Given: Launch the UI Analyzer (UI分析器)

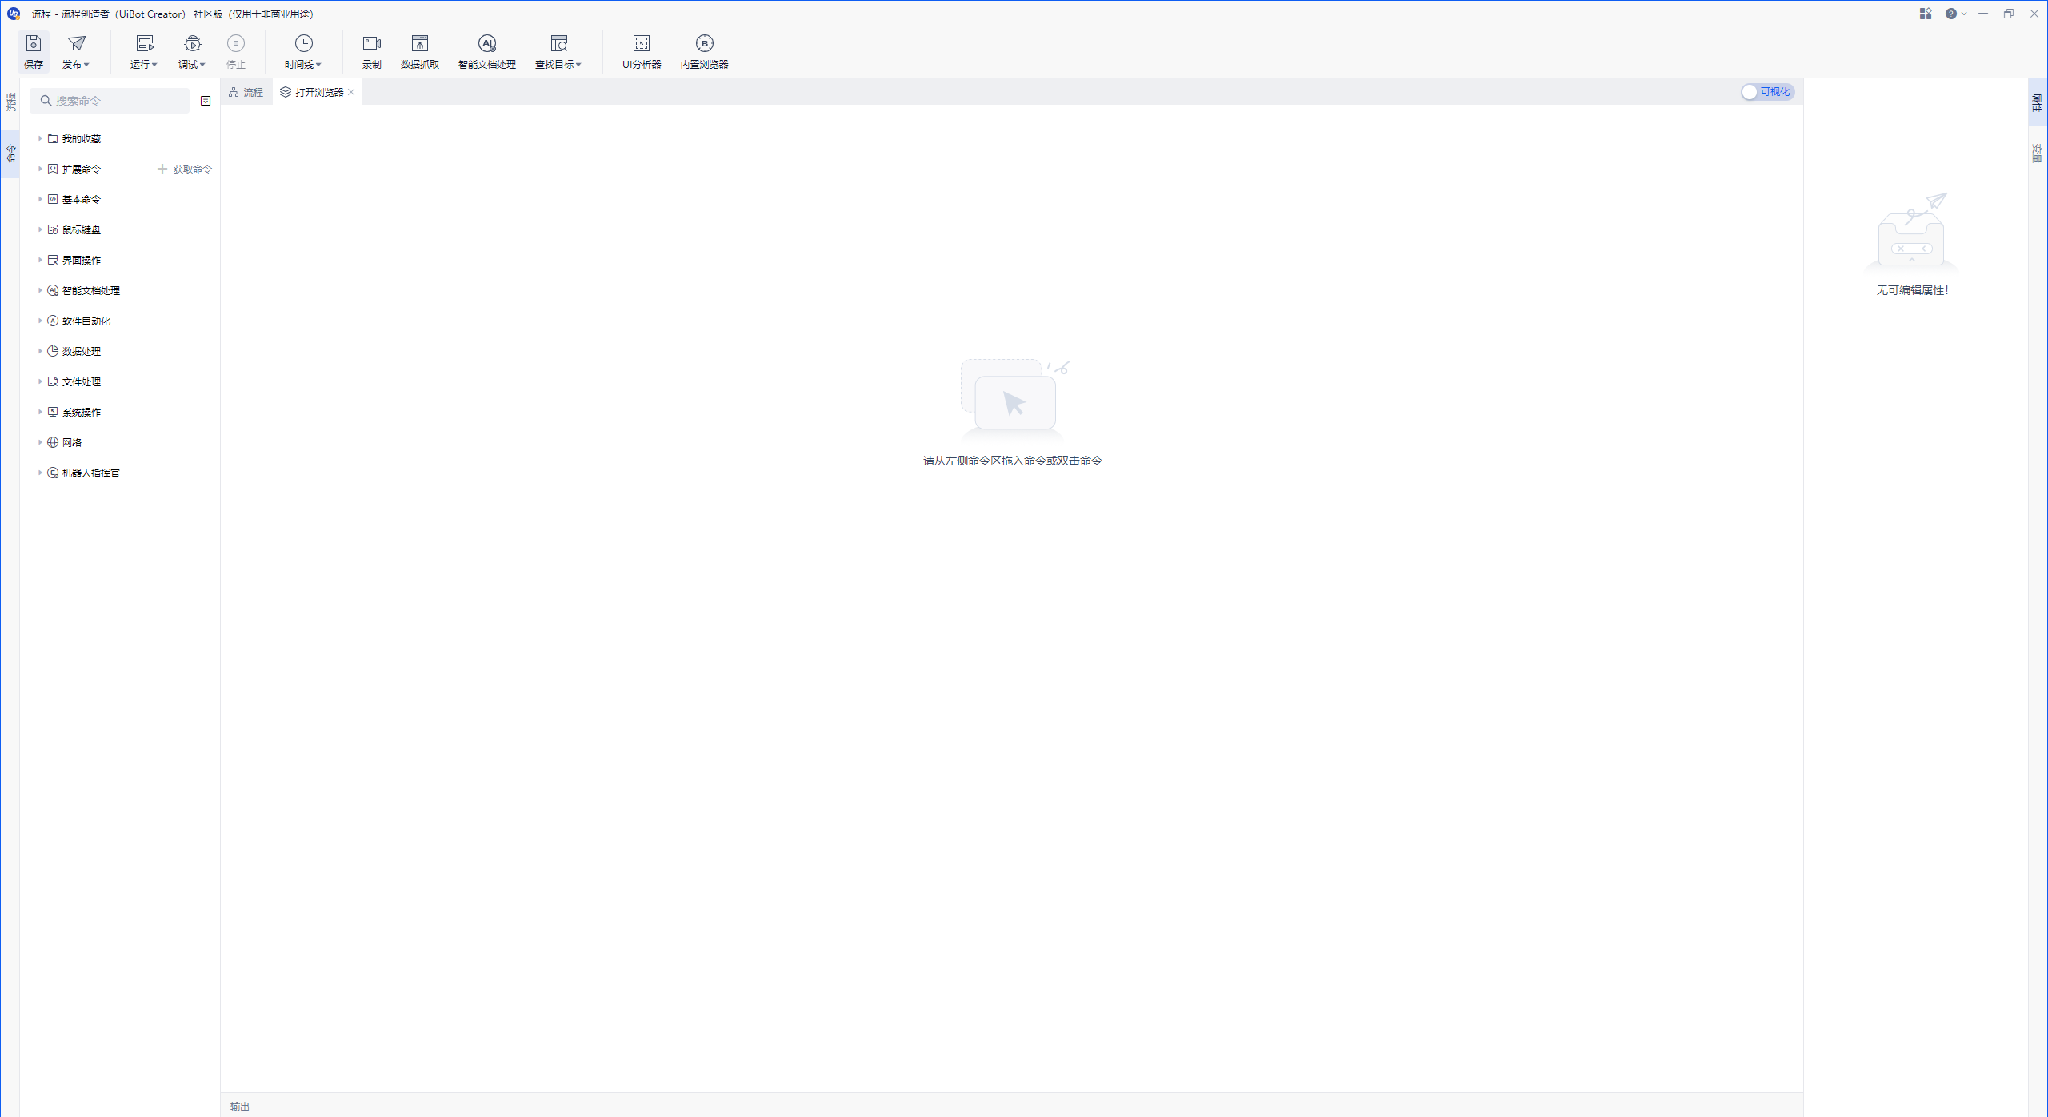Looking at the screenshot, I should click(x=641, y=44).
